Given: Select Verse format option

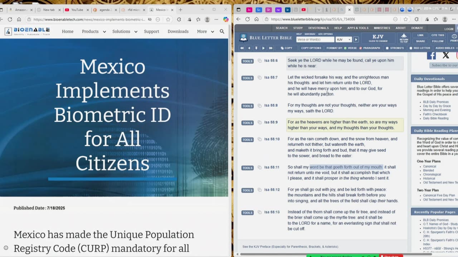Looking at the screenshot, I should [350, 48].
